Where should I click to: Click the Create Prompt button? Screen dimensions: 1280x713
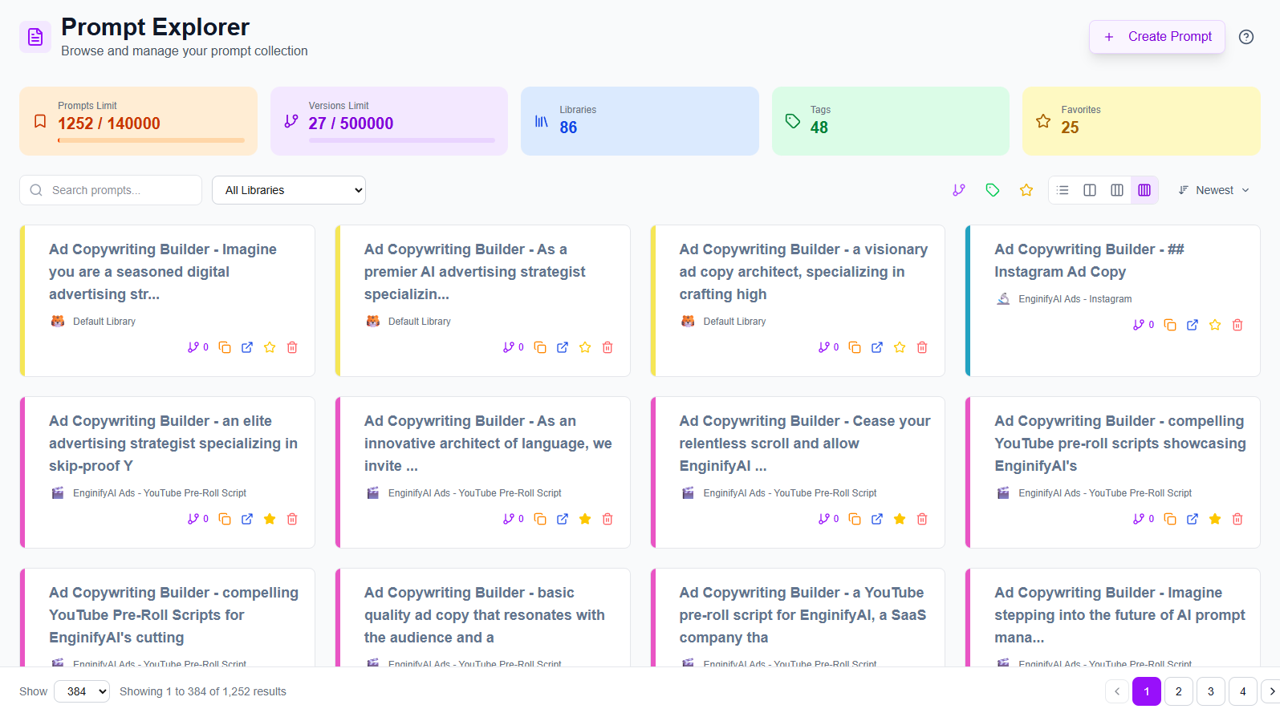pos(1156,37)
